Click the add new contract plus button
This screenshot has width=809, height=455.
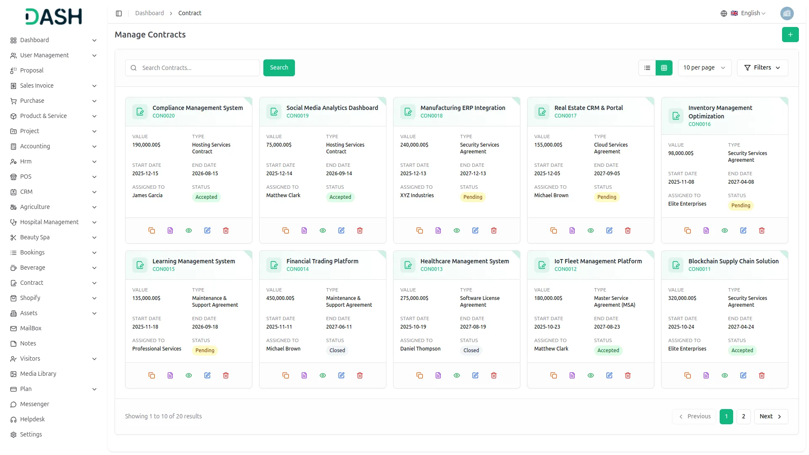point(790,35)
